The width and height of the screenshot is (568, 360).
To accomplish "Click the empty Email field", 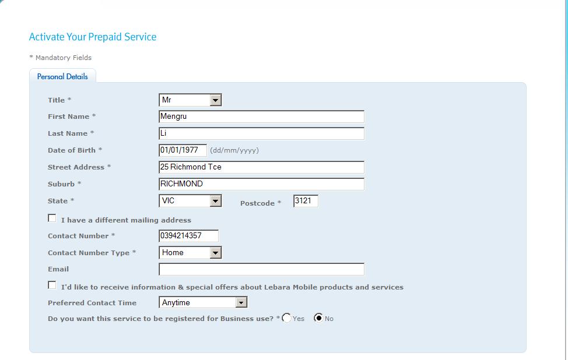I will pyautogui.click(x=261, y=269).
